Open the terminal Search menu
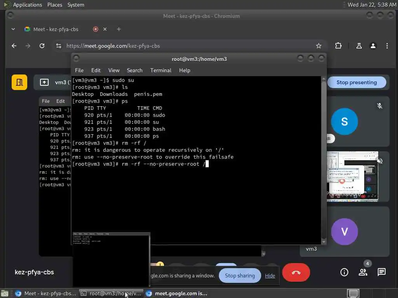Screen dimensions: 398x298 coord(134,71)
